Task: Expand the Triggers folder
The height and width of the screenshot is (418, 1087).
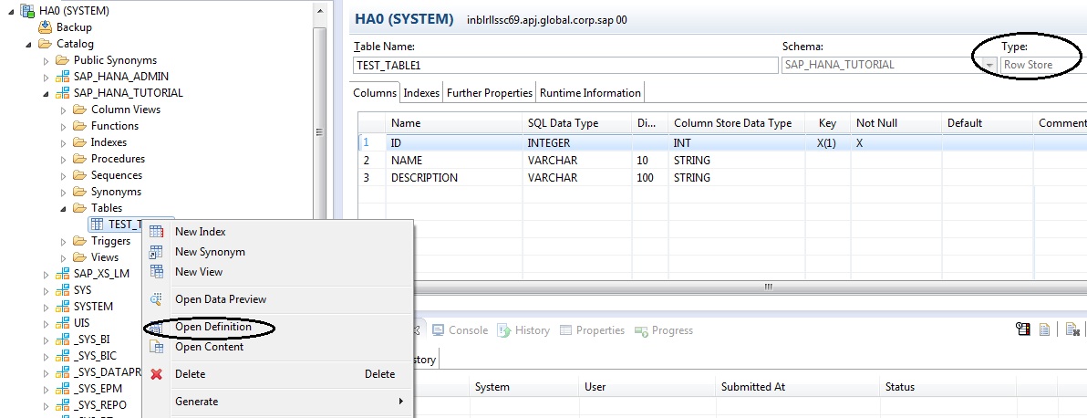Action: point(63,242)
